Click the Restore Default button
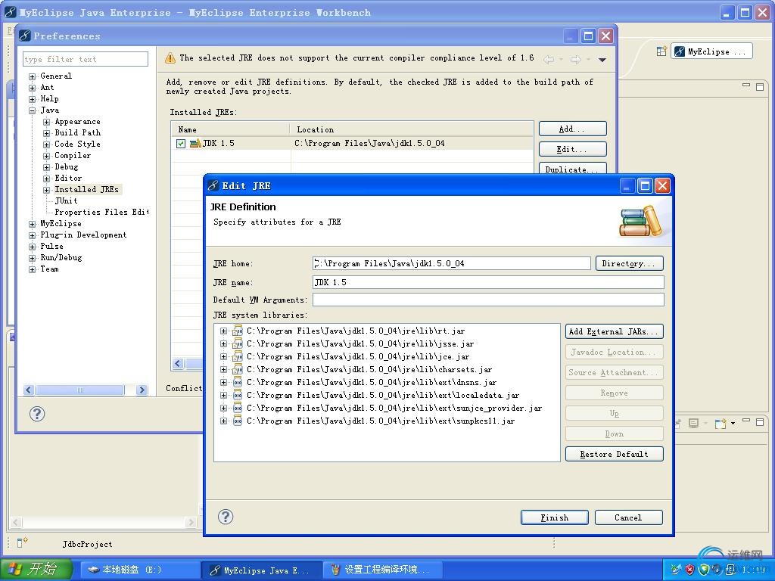The height and width of the screenshot is (581, 775). 614,454
